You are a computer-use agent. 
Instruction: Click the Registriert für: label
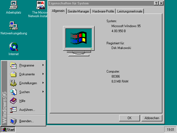tap(115, 43)
